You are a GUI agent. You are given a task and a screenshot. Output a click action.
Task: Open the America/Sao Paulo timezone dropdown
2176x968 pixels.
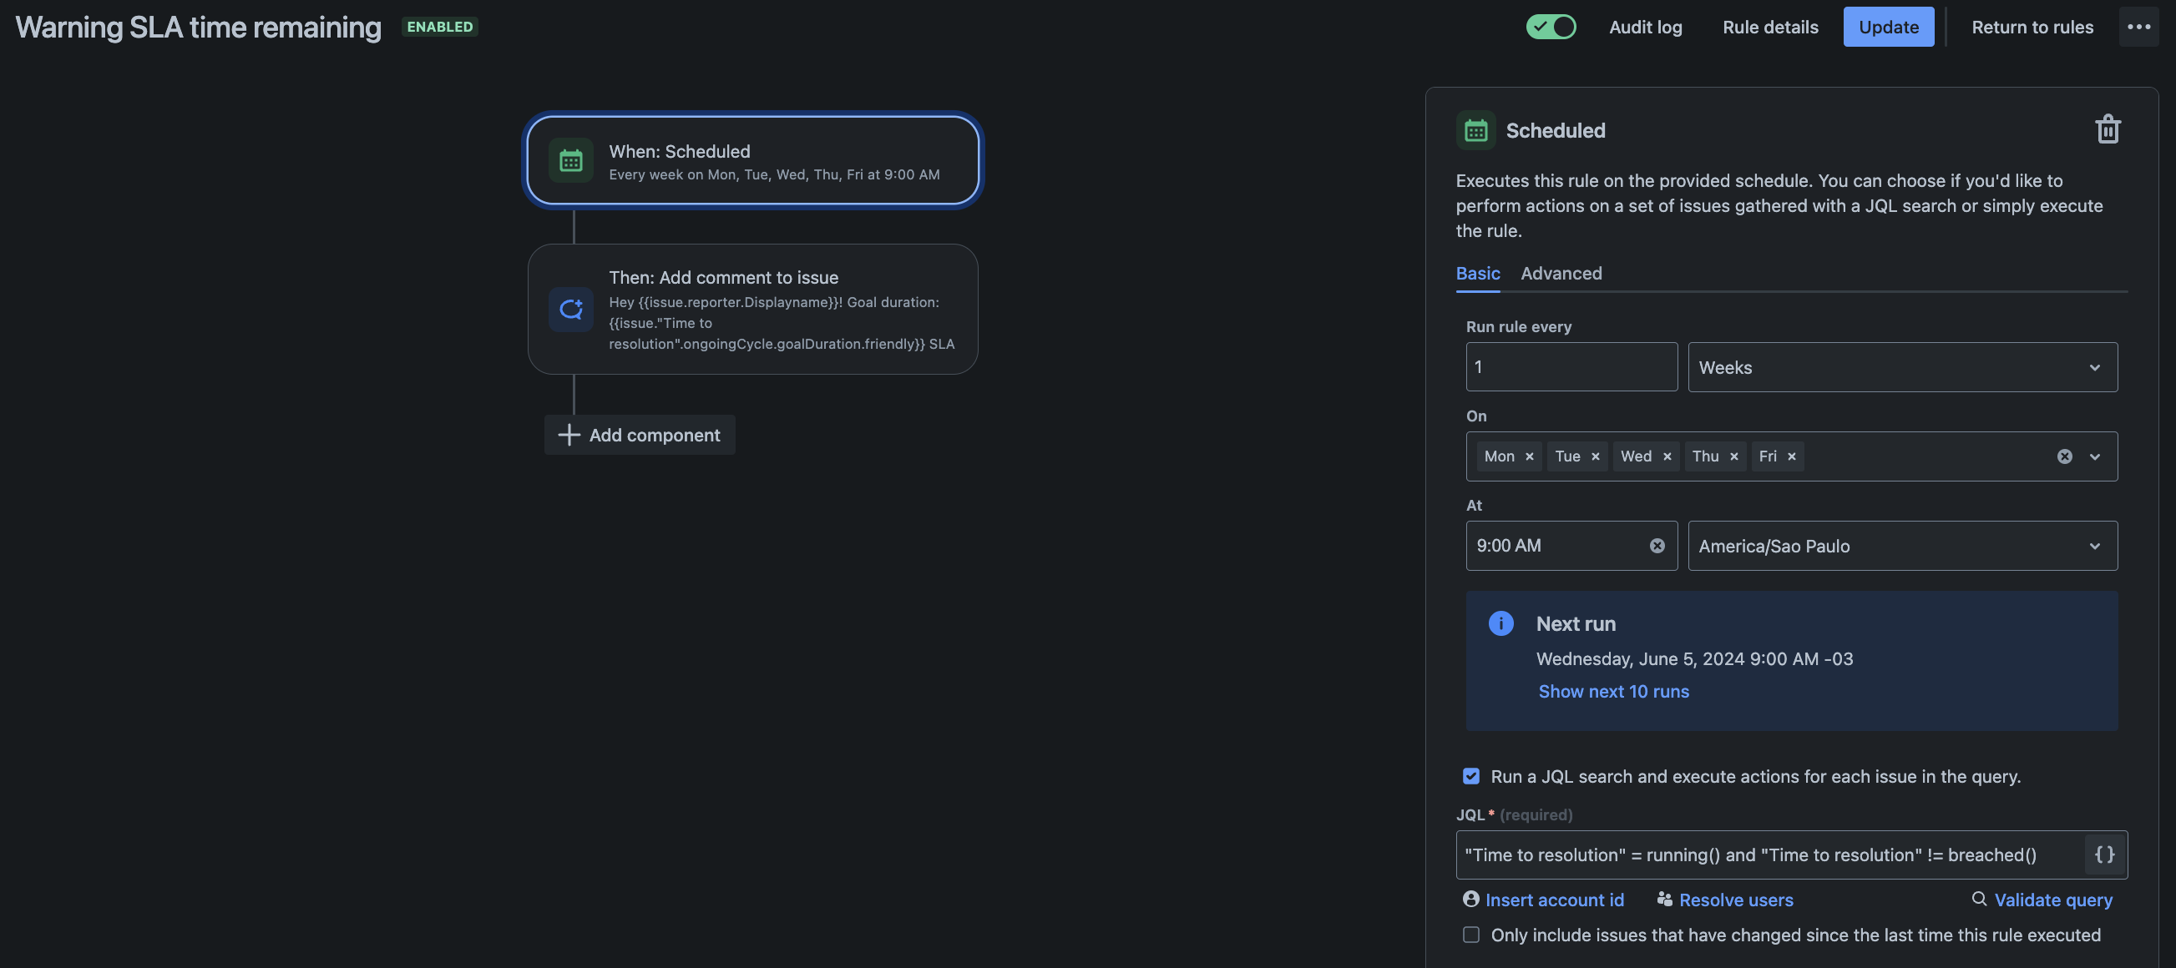coord(1901,546)
